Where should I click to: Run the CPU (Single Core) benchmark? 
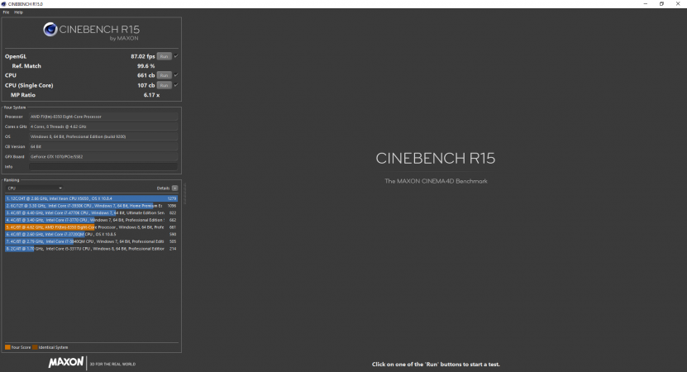point(164,85)
